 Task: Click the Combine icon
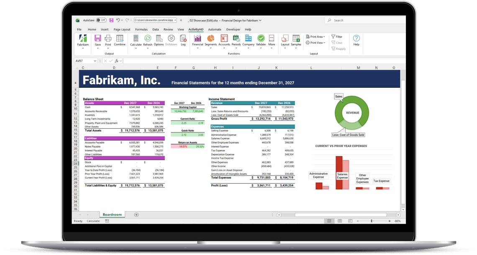120,38
